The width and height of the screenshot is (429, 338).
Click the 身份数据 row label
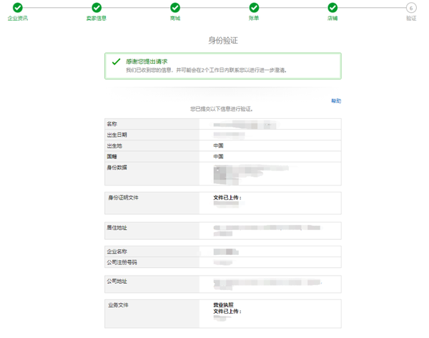(117, 168)
